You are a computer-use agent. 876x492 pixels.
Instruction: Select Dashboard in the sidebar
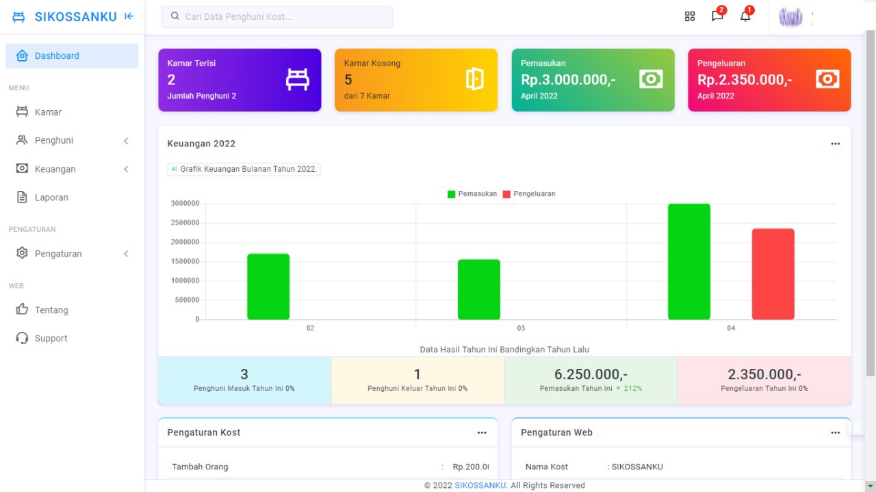[x=57, y=55]
